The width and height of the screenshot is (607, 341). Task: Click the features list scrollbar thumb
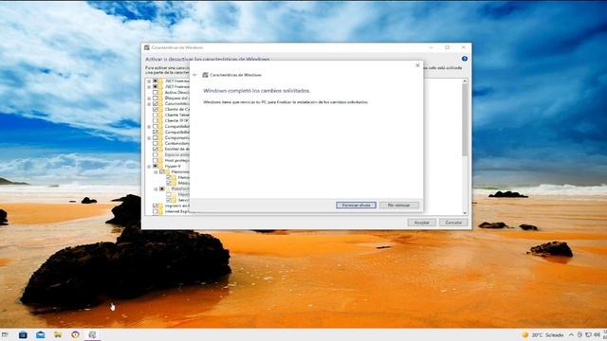(465, 120)
